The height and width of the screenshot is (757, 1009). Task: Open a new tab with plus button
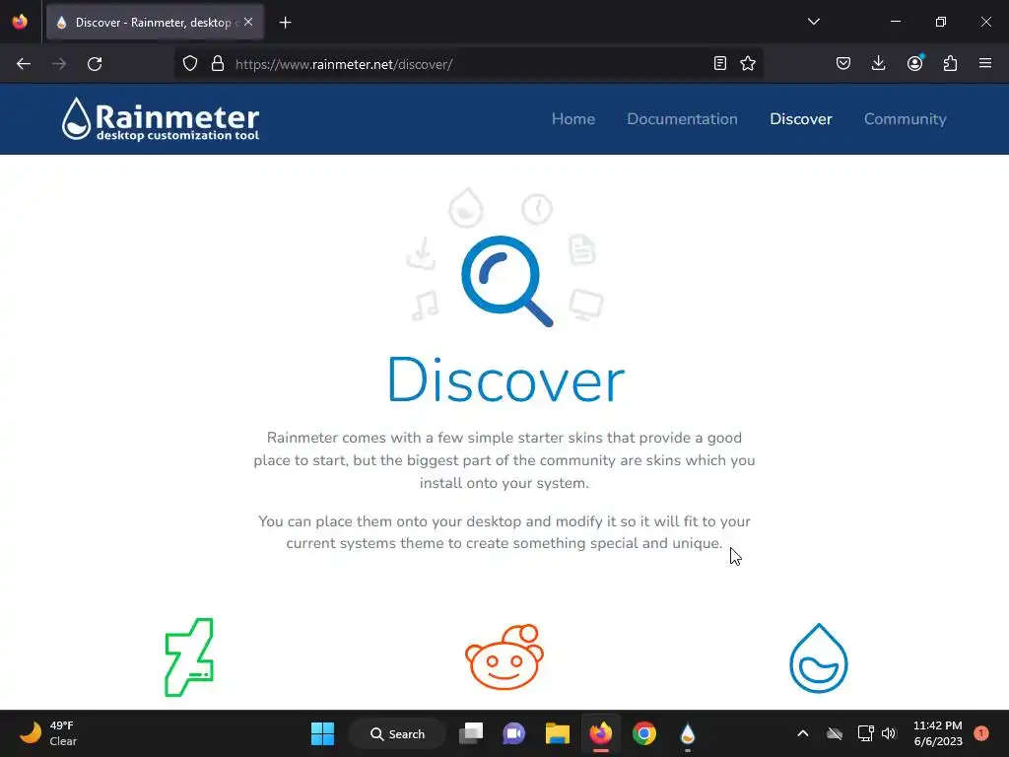[x=285, y=23]
